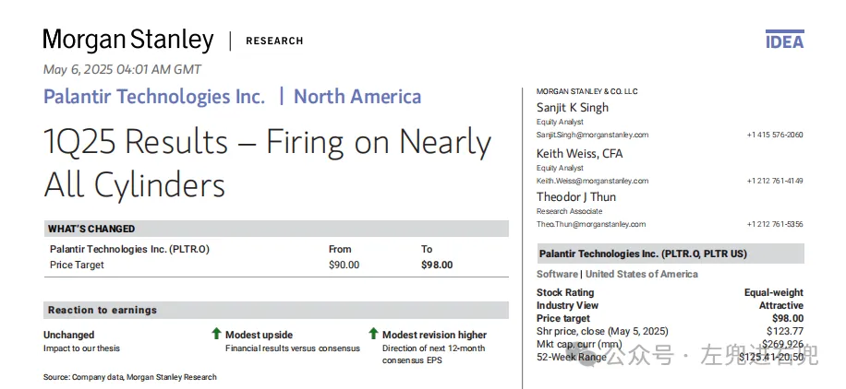846x389 pixels.
Task: Click the Palantir Technologies Inc. company heading
Action: 154,97
